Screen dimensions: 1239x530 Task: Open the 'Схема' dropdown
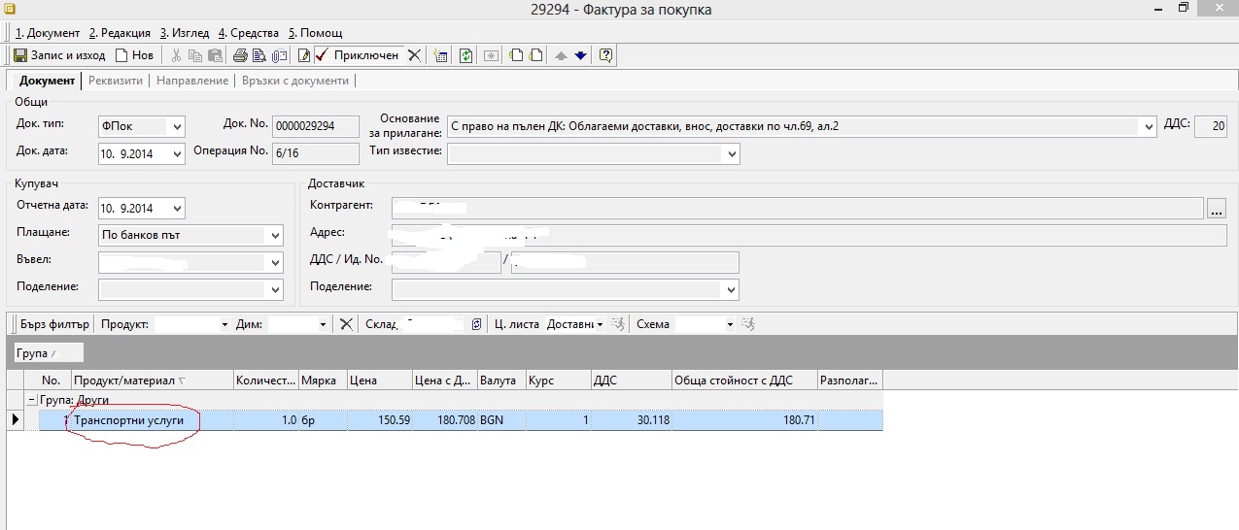(730, 324)
